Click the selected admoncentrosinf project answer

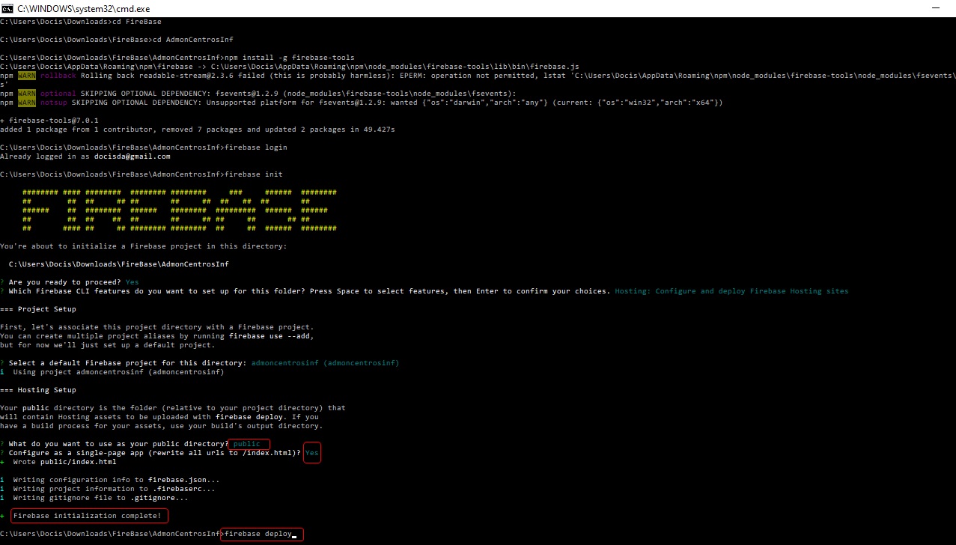coord(325,363)
